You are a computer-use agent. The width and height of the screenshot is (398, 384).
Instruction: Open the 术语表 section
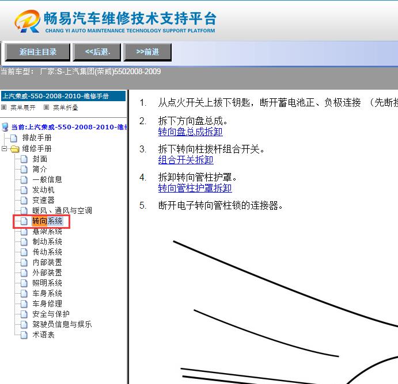coord(43,335)
